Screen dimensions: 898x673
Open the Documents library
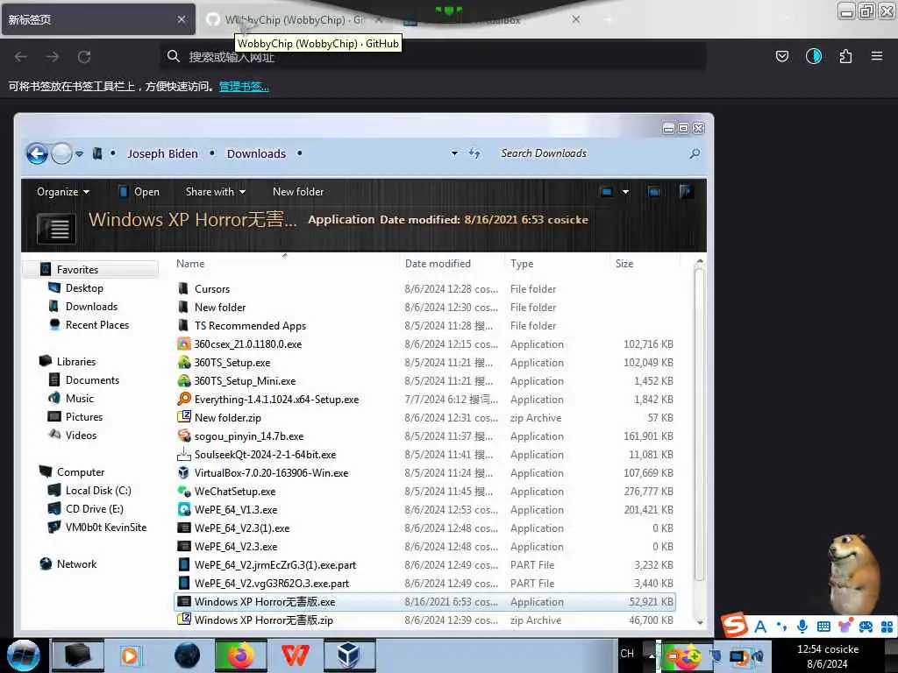91,380
